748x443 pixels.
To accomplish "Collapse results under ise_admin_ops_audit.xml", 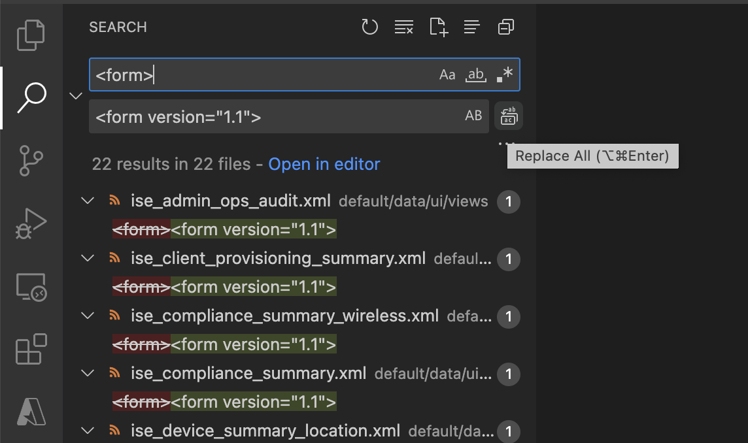I will (x=88, y=201).
